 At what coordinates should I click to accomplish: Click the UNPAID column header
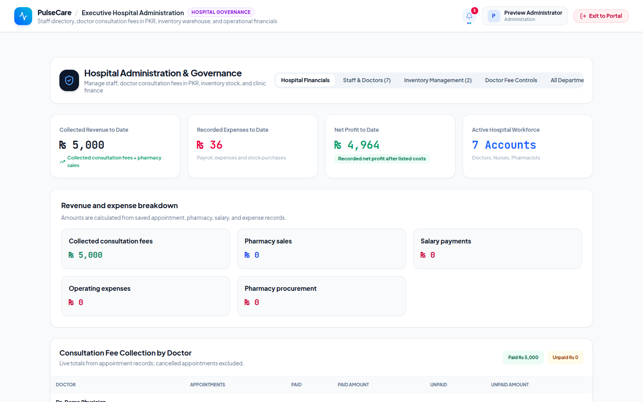pyautogui.click(x=438, y=385)
